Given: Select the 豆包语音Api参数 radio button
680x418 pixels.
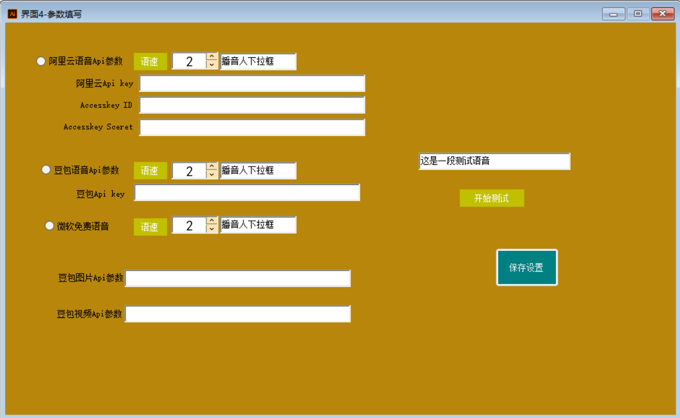Looking at the screenshot, I should pyautogui.click(x=46, y=170).
